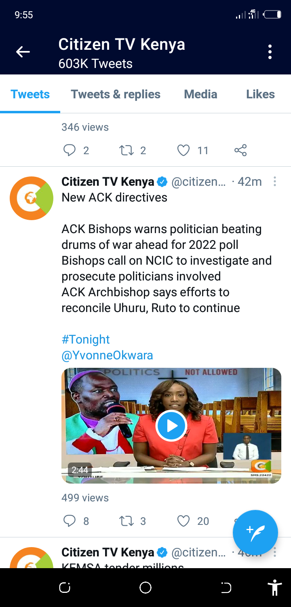Open the accessibility shortcut icon
This screenshot has width=291, height=607.
tap(275, 588)
